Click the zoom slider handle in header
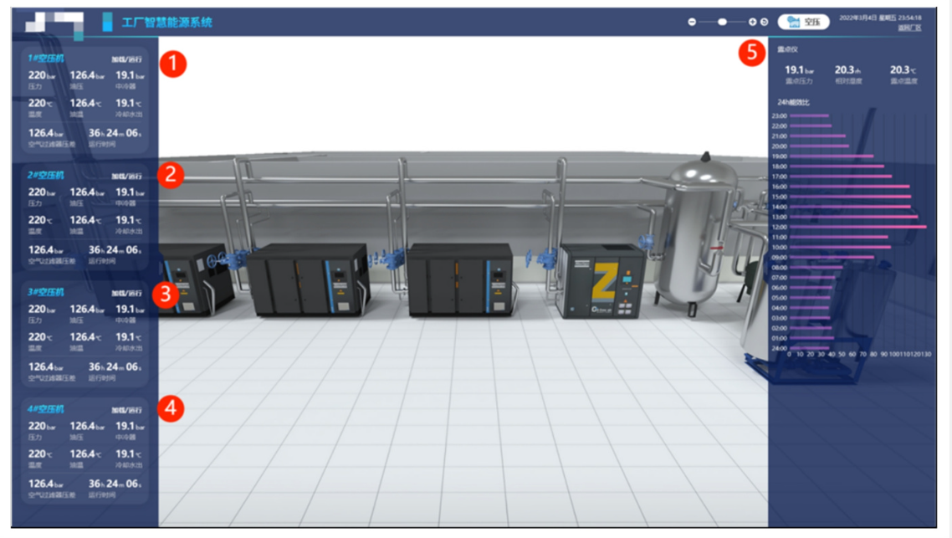 (722, 22)
